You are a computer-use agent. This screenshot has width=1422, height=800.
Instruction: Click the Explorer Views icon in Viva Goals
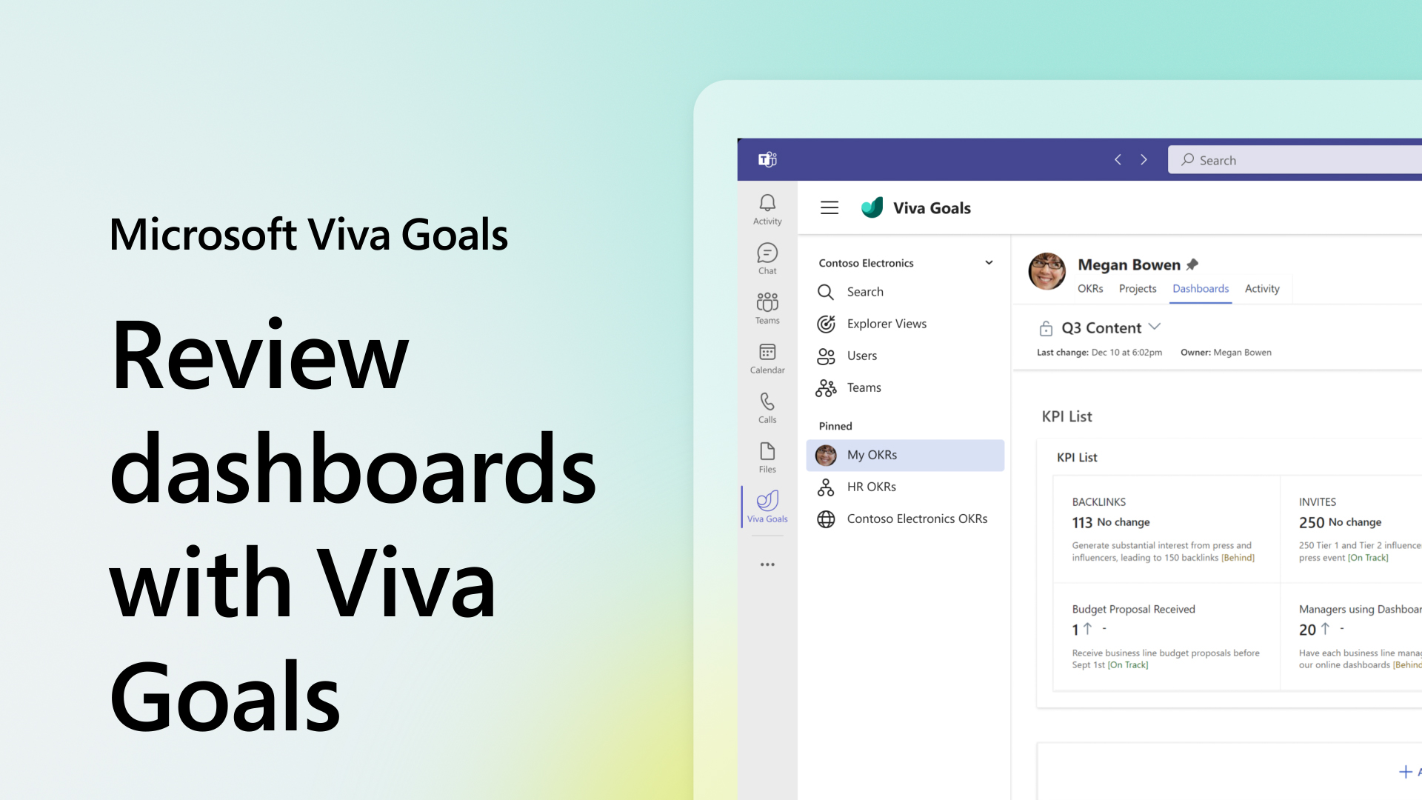coord(827,323)
